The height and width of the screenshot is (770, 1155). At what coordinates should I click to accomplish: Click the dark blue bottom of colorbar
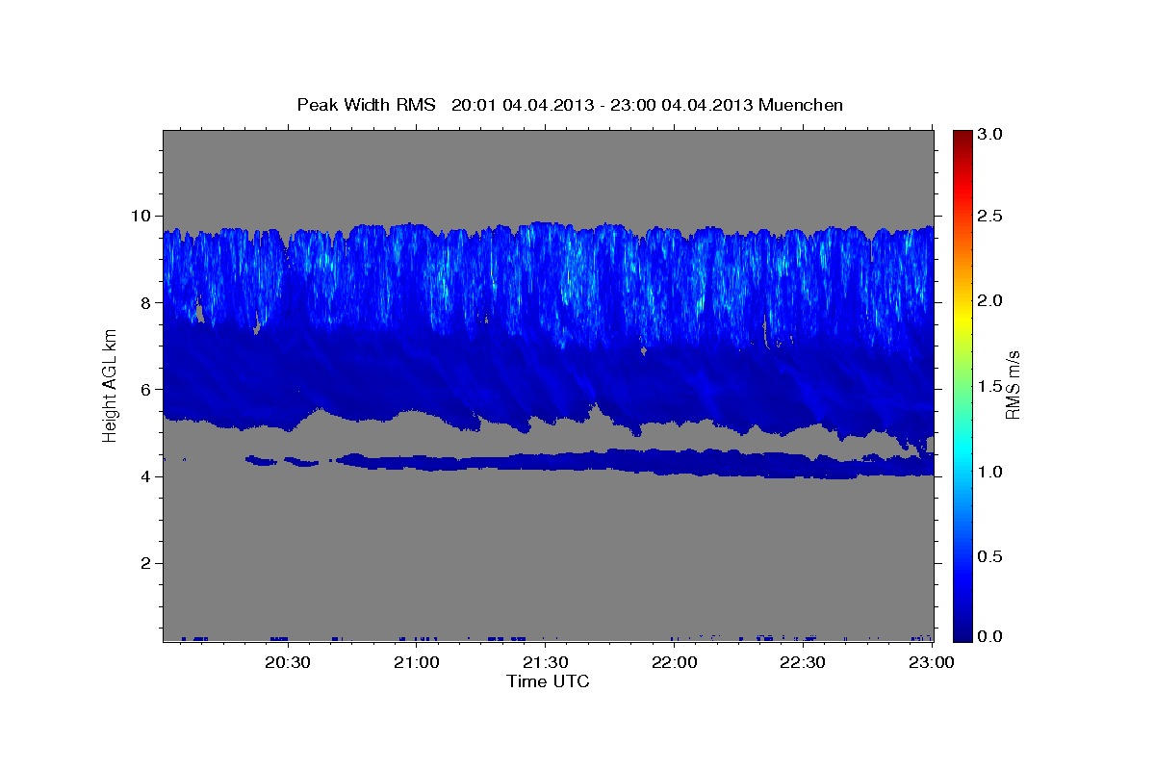coord(962,634)
